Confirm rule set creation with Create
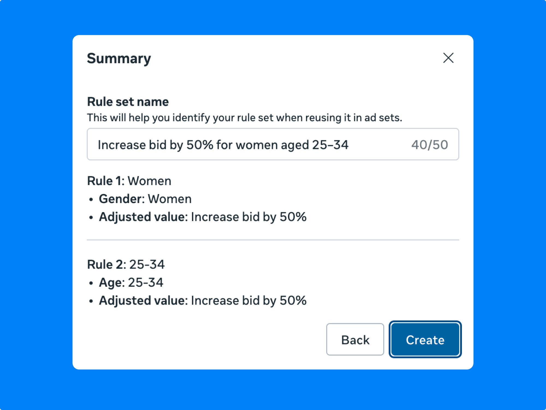This screenshot has width=546, height=410. click(425, 340)
